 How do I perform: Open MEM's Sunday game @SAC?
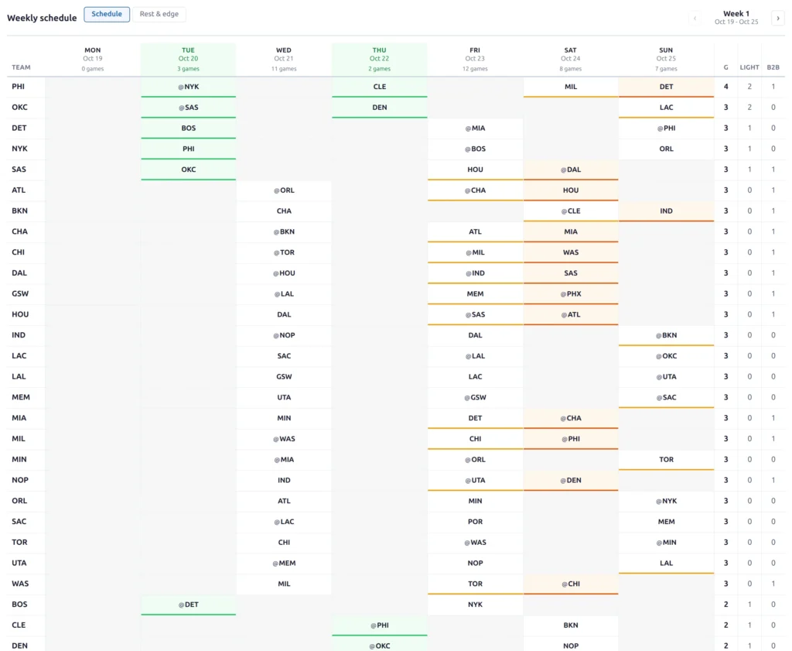click(666, 398)
